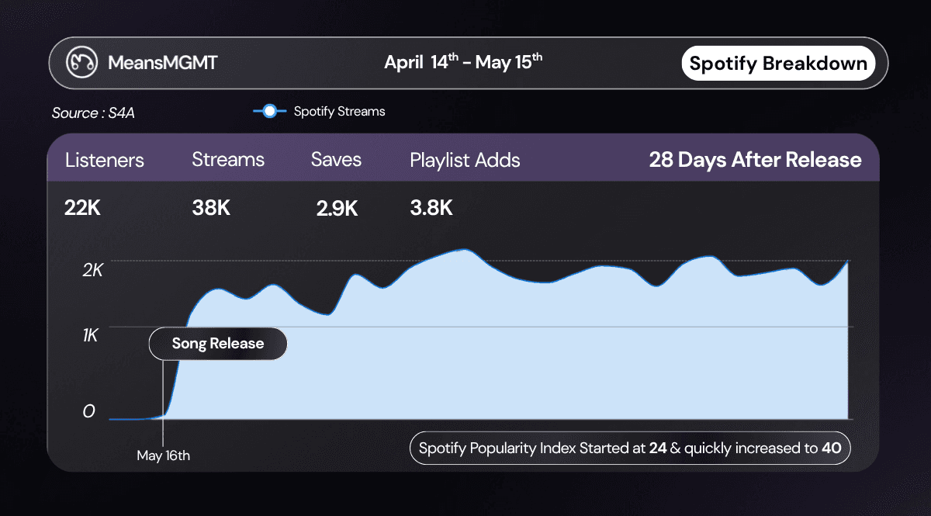This screenshot has height=516, width=931.
Task: Click the 3.8K playlist adds value
Action: [x=431, y=208]
